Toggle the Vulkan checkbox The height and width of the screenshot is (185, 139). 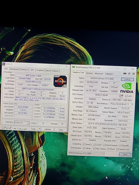pyautogui.click(x=84, y=148)
